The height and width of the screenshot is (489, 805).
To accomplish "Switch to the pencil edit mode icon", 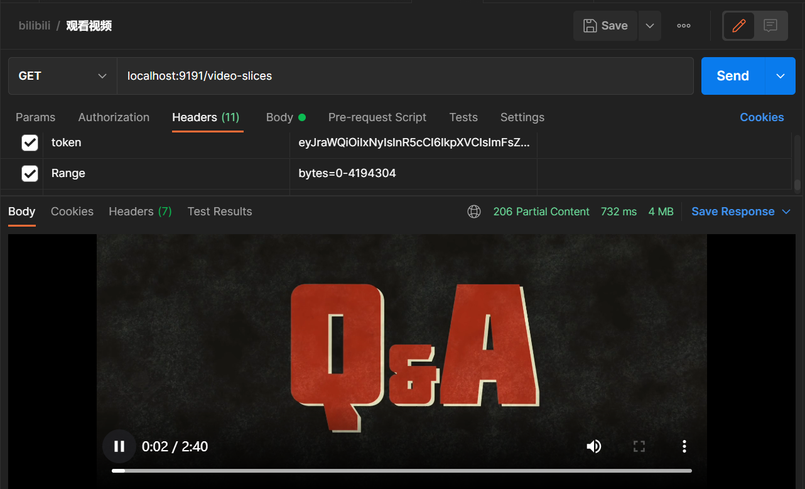I will pyautogui.click(x=739, y=26).
